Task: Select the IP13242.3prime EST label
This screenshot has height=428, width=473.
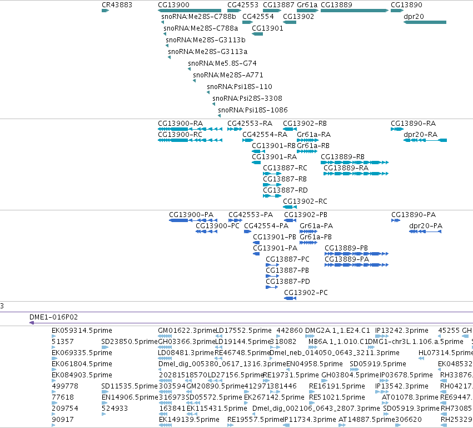Action: tap(401, 331)
